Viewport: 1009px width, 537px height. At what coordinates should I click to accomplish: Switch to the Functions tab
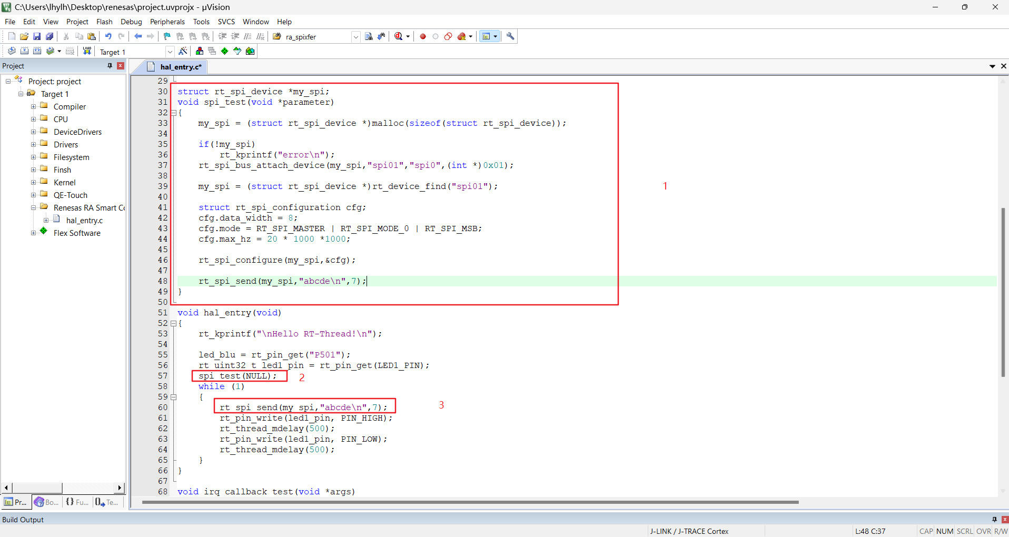(x=77, y=502)
